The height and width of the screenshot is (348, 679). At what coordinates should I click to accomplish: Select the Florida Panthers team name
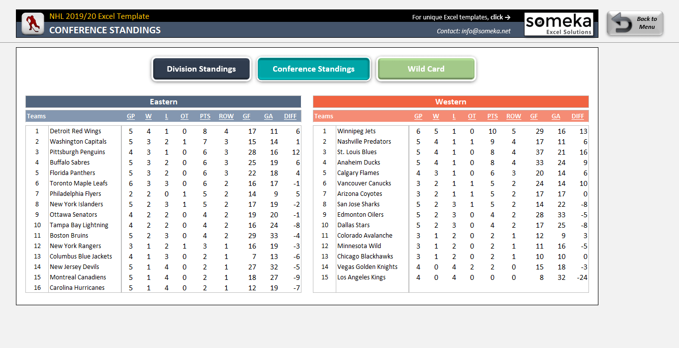[73, 173]
